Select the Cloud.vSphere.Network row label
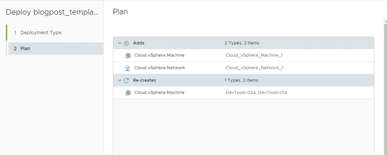 pyautogui.click(x=160, y=68)
